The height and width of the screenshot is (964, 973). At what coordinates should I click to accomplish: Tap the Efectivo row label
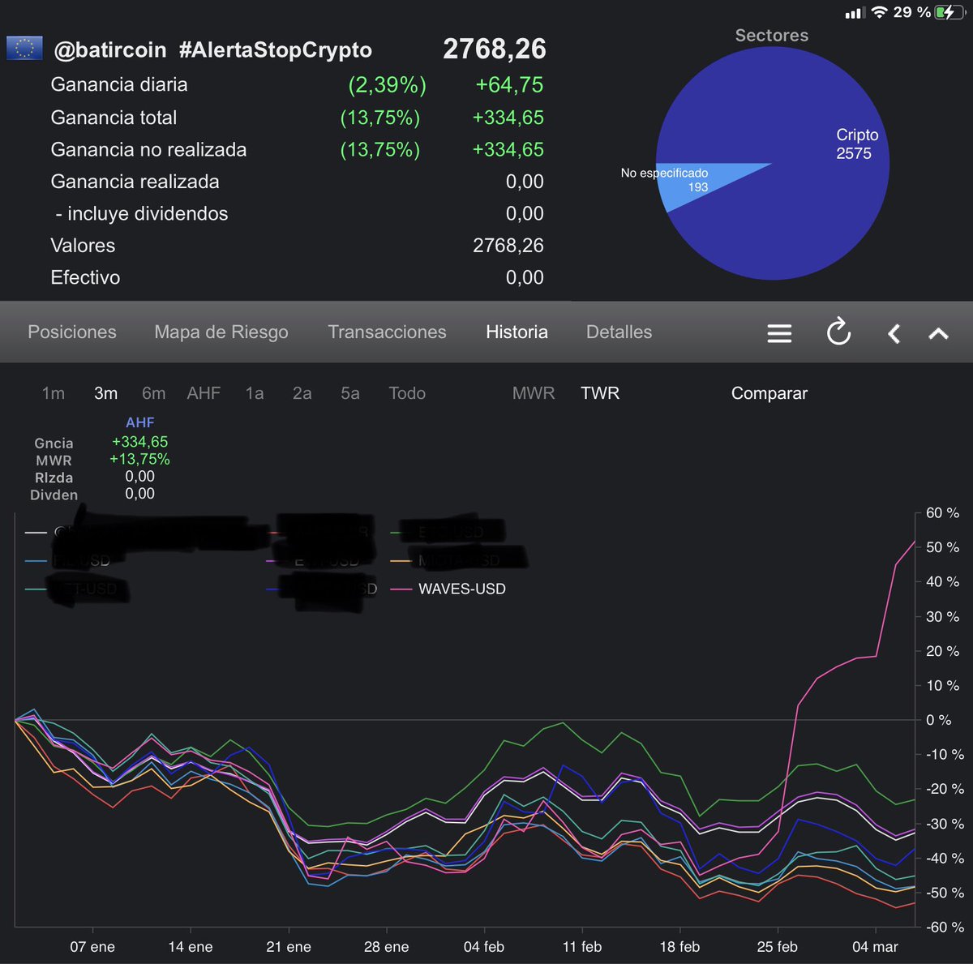coord(85,277)
